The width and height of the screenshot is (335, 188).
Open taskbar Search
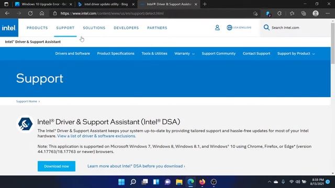pos(133,182)
